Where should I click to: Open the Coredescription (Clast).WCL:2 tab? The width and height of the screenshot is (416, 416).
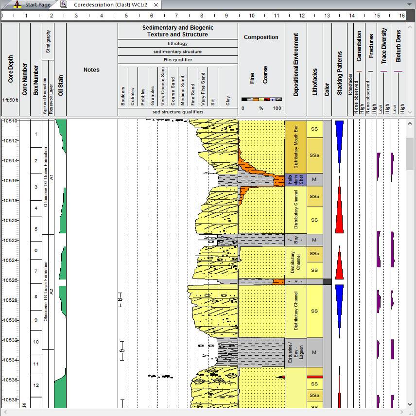point(110,4)
